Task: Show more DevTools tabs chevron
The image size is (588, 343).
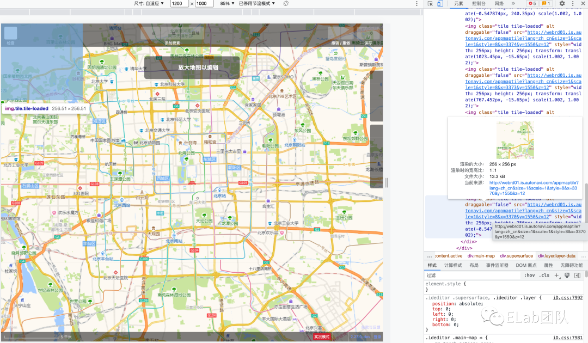Action: coord(513,3)
